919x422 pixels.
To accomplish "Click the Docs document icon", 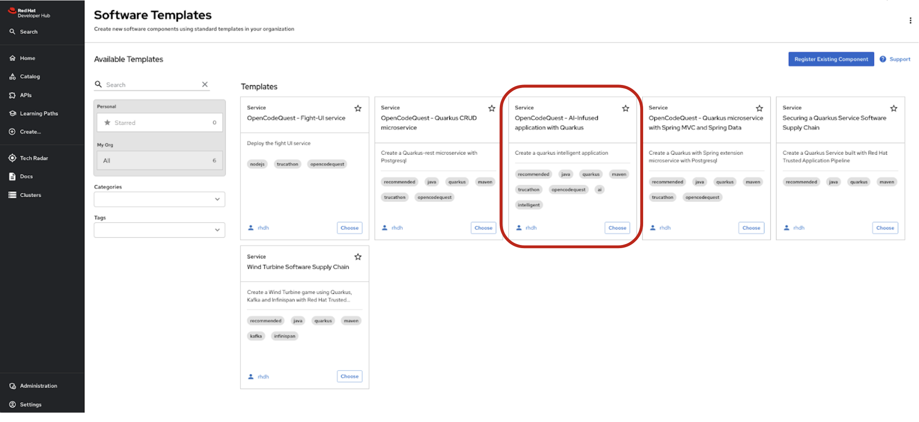I will tap(13, 177).
